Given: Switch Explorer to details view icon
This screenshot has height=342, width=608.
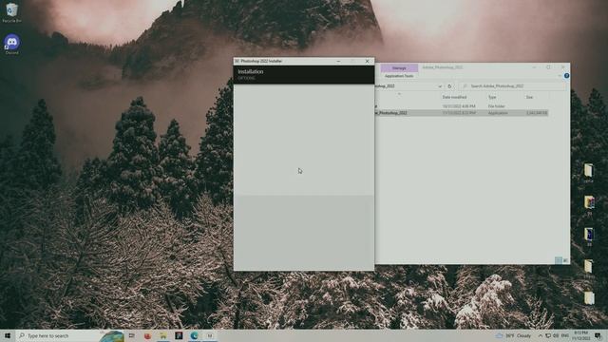Looking at the screenshot, I should pos(559,260).
